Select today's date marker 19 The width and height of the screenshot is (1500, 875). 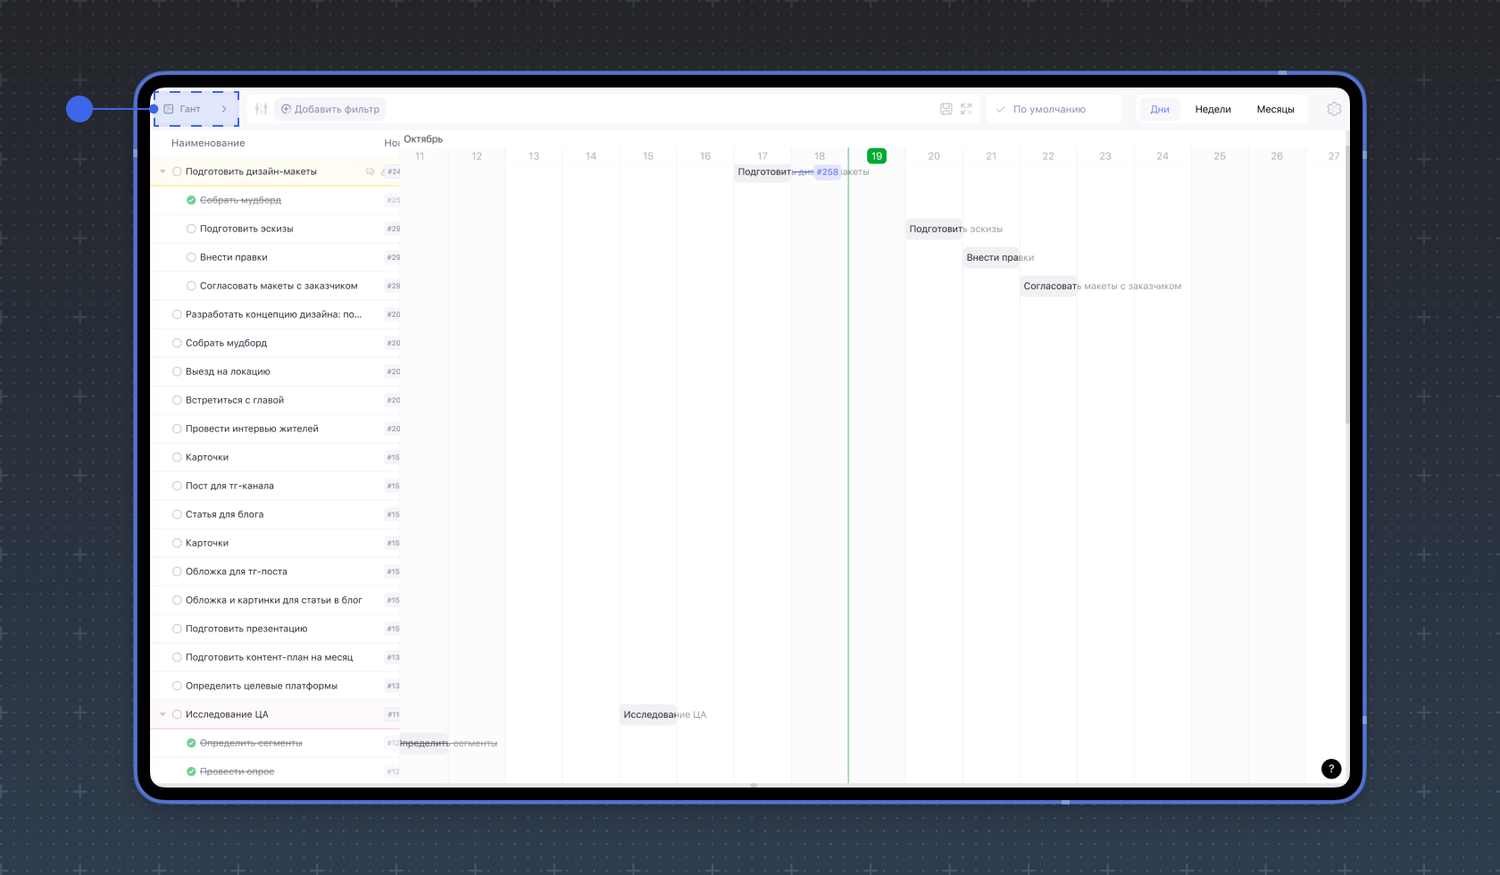[x=877, y=156]
